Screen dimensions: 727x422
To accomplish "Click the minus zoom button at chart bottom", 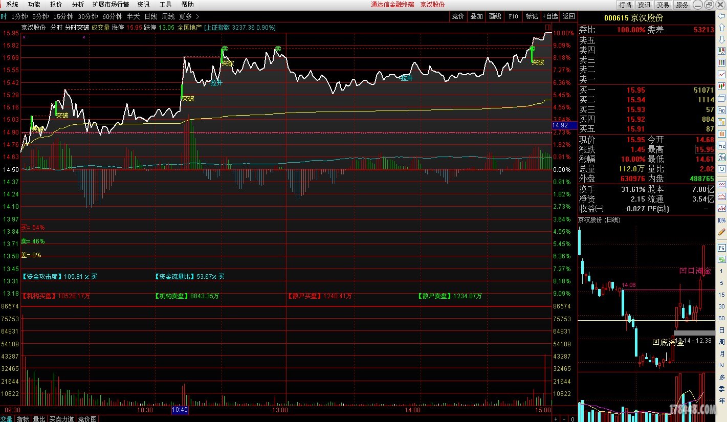I will click(x=565, y=418).
